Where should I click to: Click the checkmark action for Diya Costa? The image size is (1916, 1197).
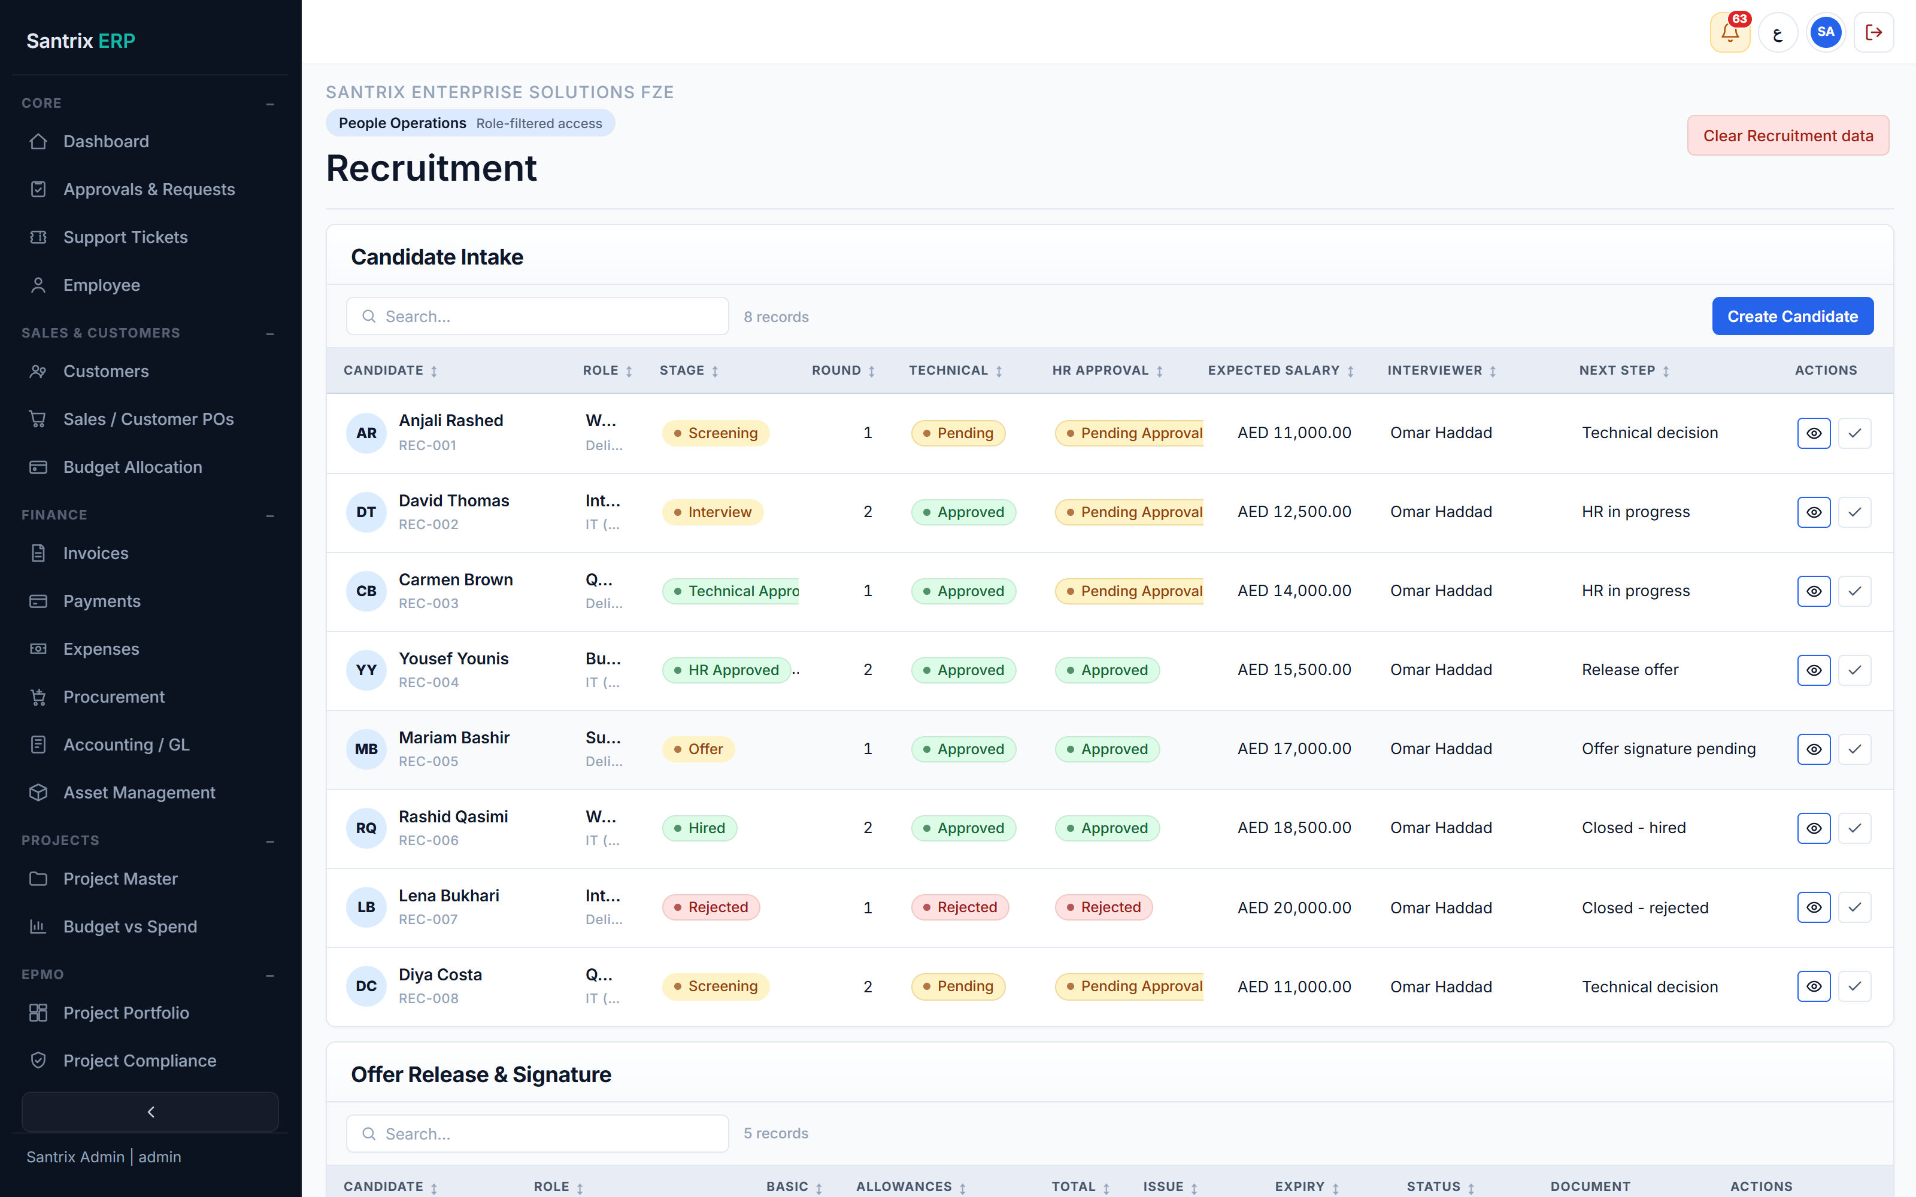(x=1854, y=986)
